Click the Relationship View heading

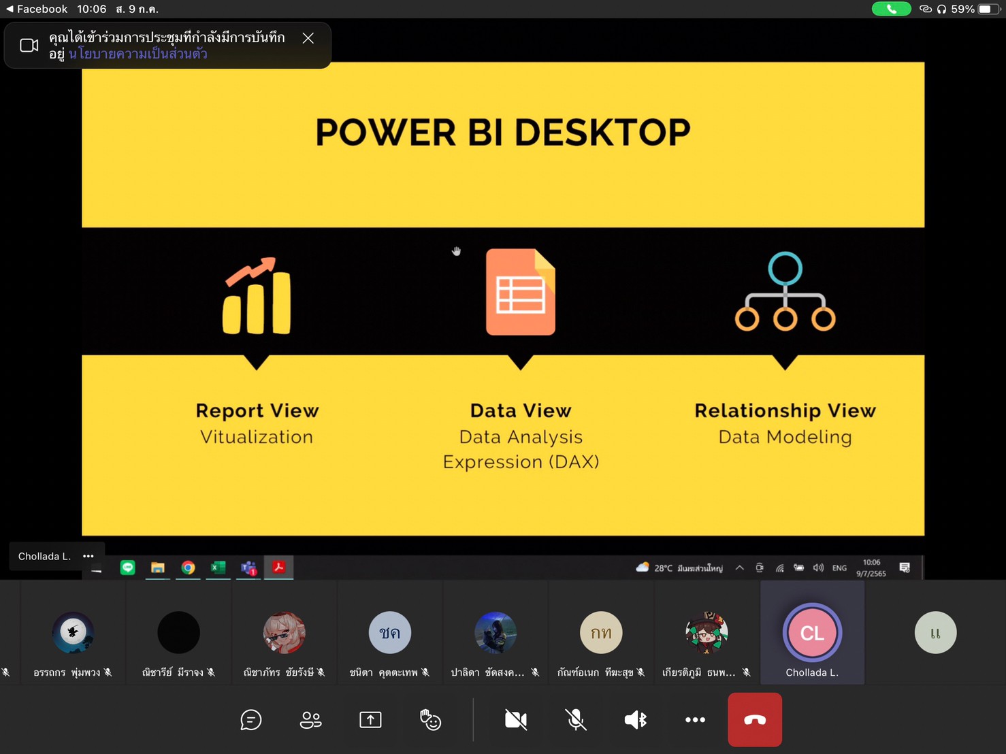tap(785, 410)
